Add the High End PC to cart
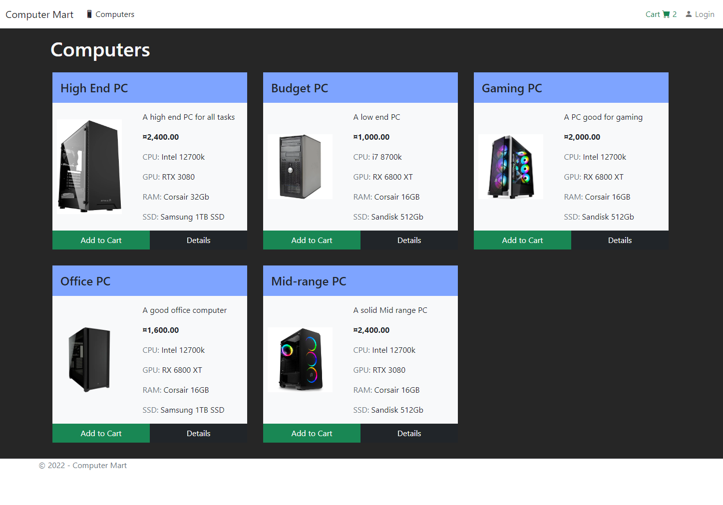 101,240
